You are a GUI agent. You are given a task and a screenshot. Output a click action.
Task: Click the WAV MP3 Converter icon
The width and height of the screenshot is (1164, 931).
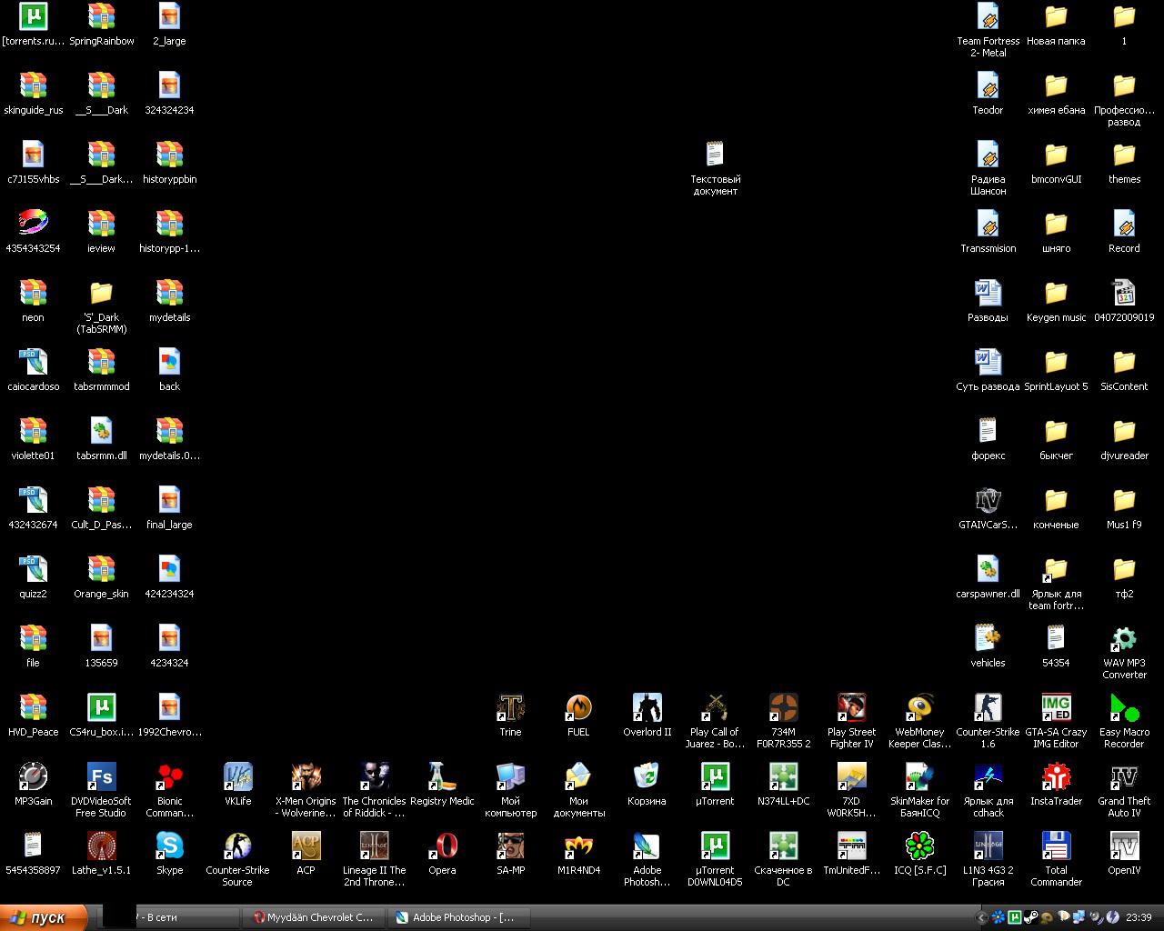tap(1124, 638)
